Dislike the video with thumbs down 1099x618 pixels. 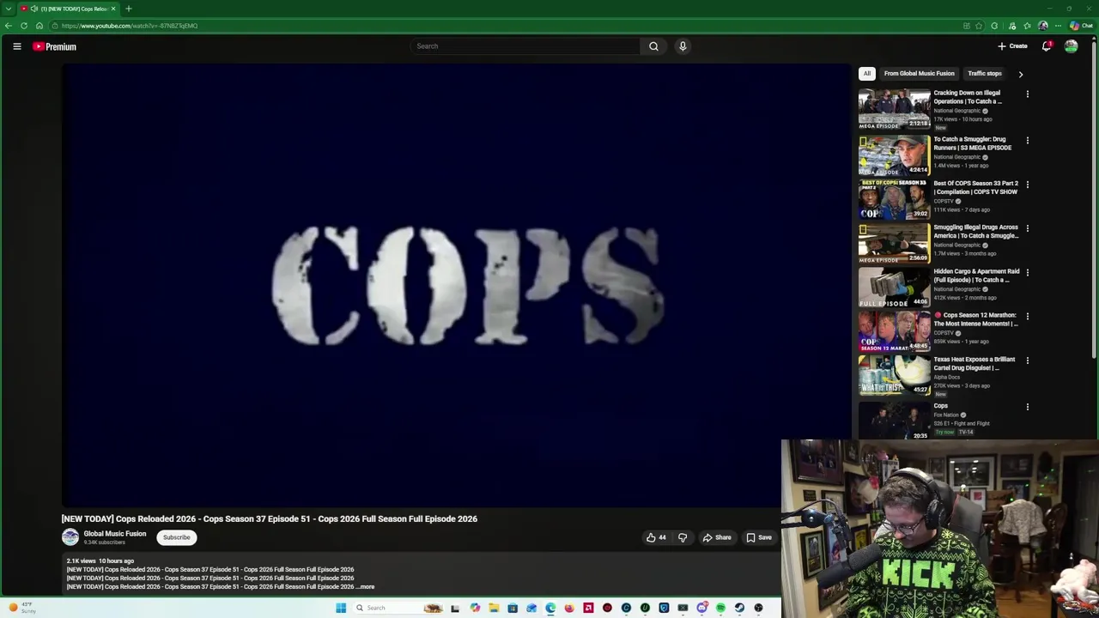click(683, 537)
